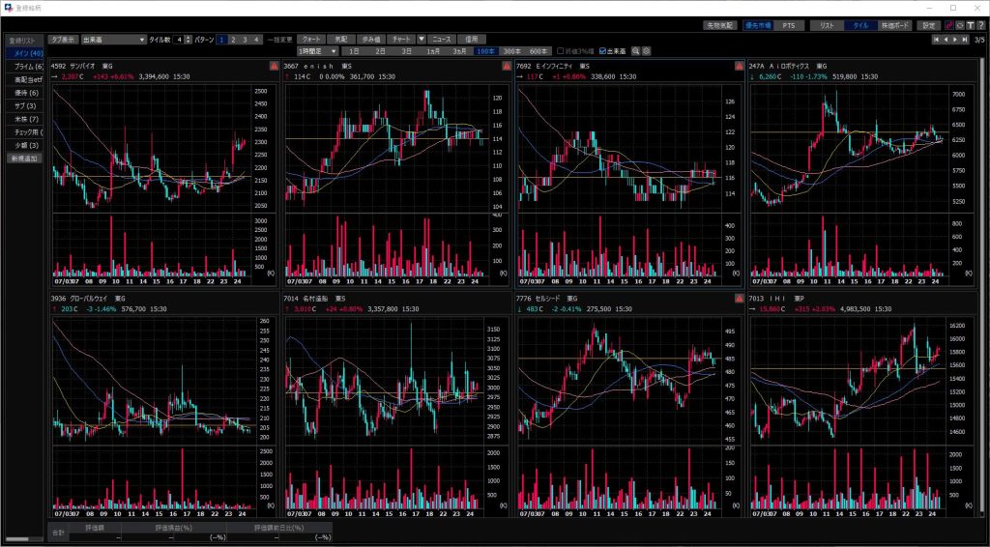The image size is (990, 547).
Task: Switch to リスト view tab
Action: [827, 25]
